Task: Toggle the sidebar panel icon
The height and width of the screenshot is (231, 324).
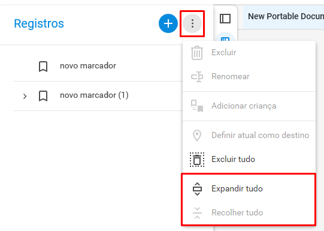Action: point(225,19)
